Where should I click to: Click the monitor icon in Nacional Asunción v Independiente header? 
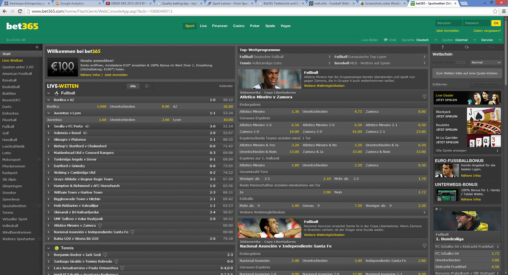(x=424, y=246)
